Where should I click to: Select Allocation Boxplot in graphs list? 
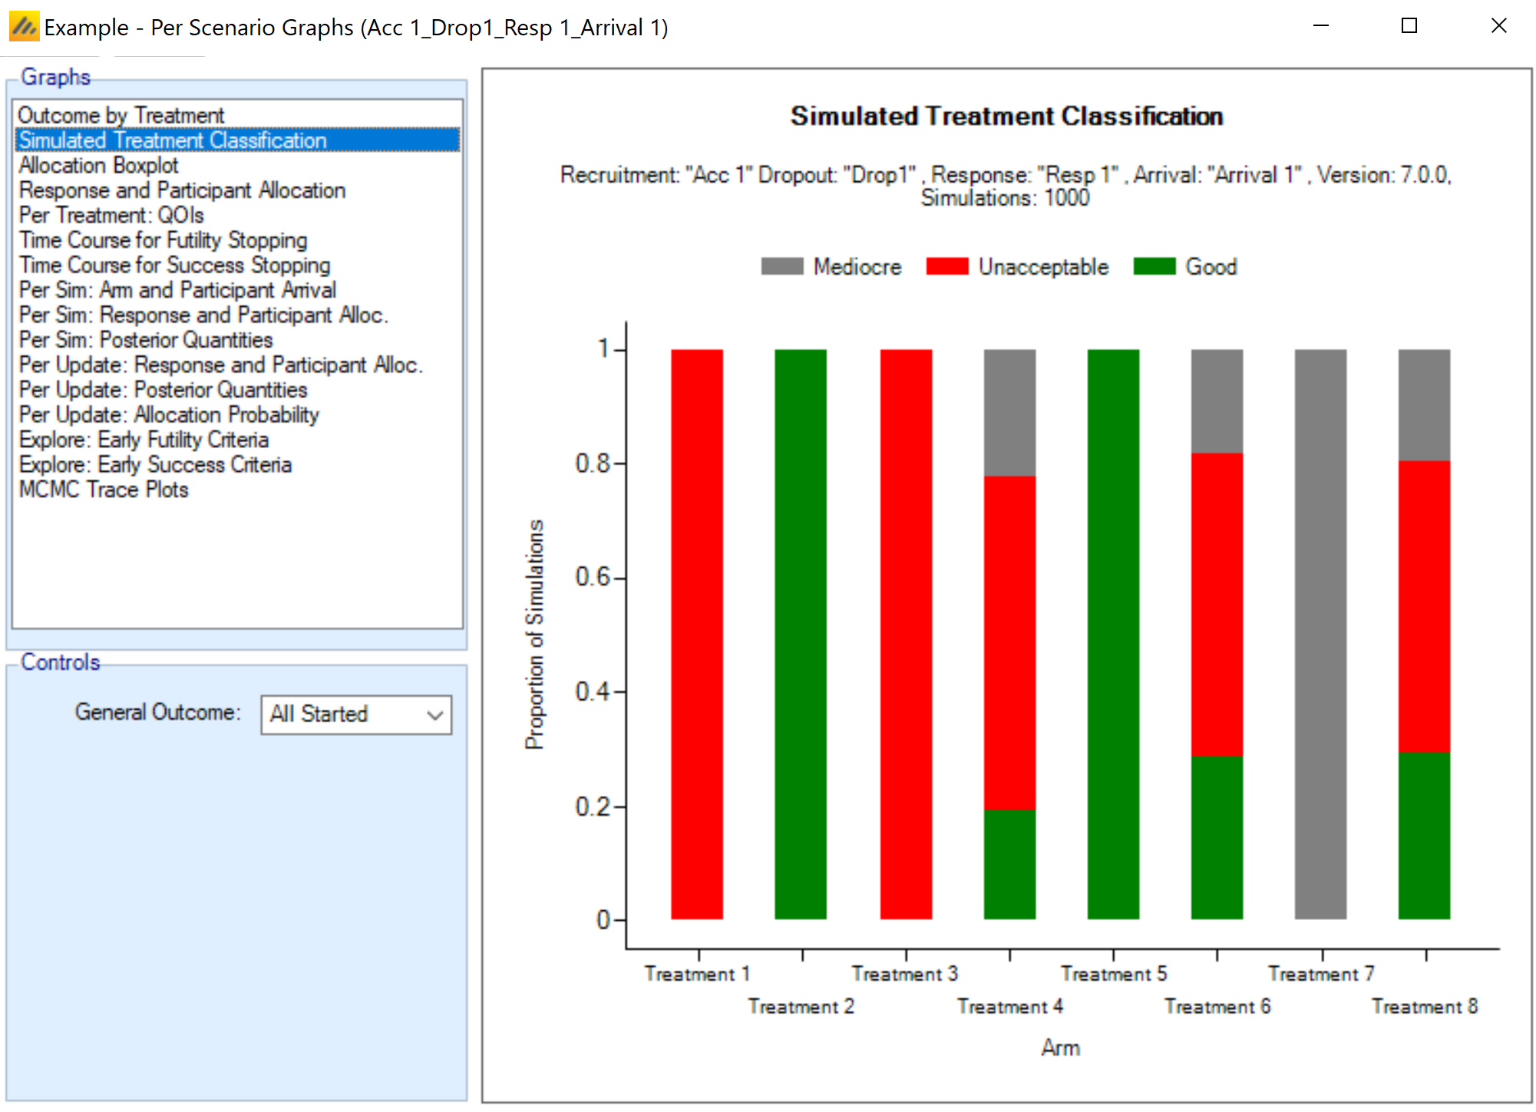(98, 165)
